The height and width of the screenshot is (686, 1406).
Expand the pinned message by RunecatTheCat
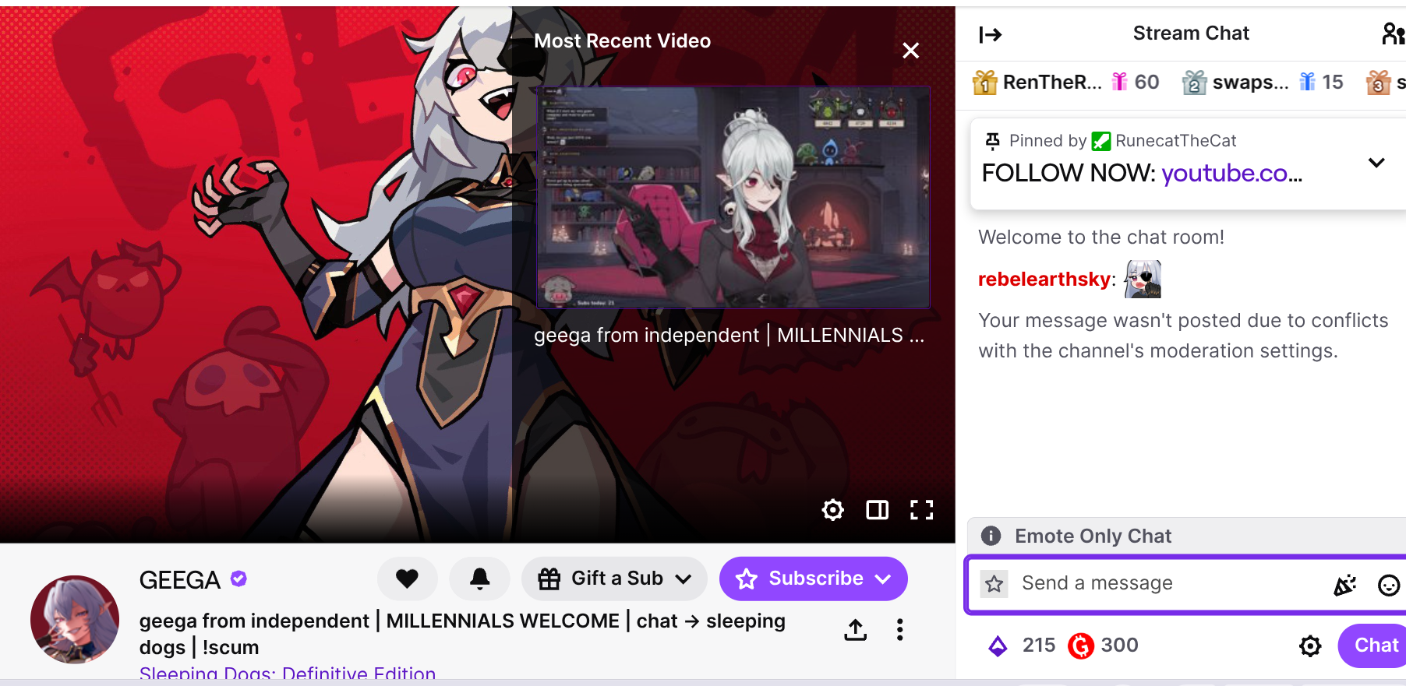pyautogui.click(x=1376, y=163)
